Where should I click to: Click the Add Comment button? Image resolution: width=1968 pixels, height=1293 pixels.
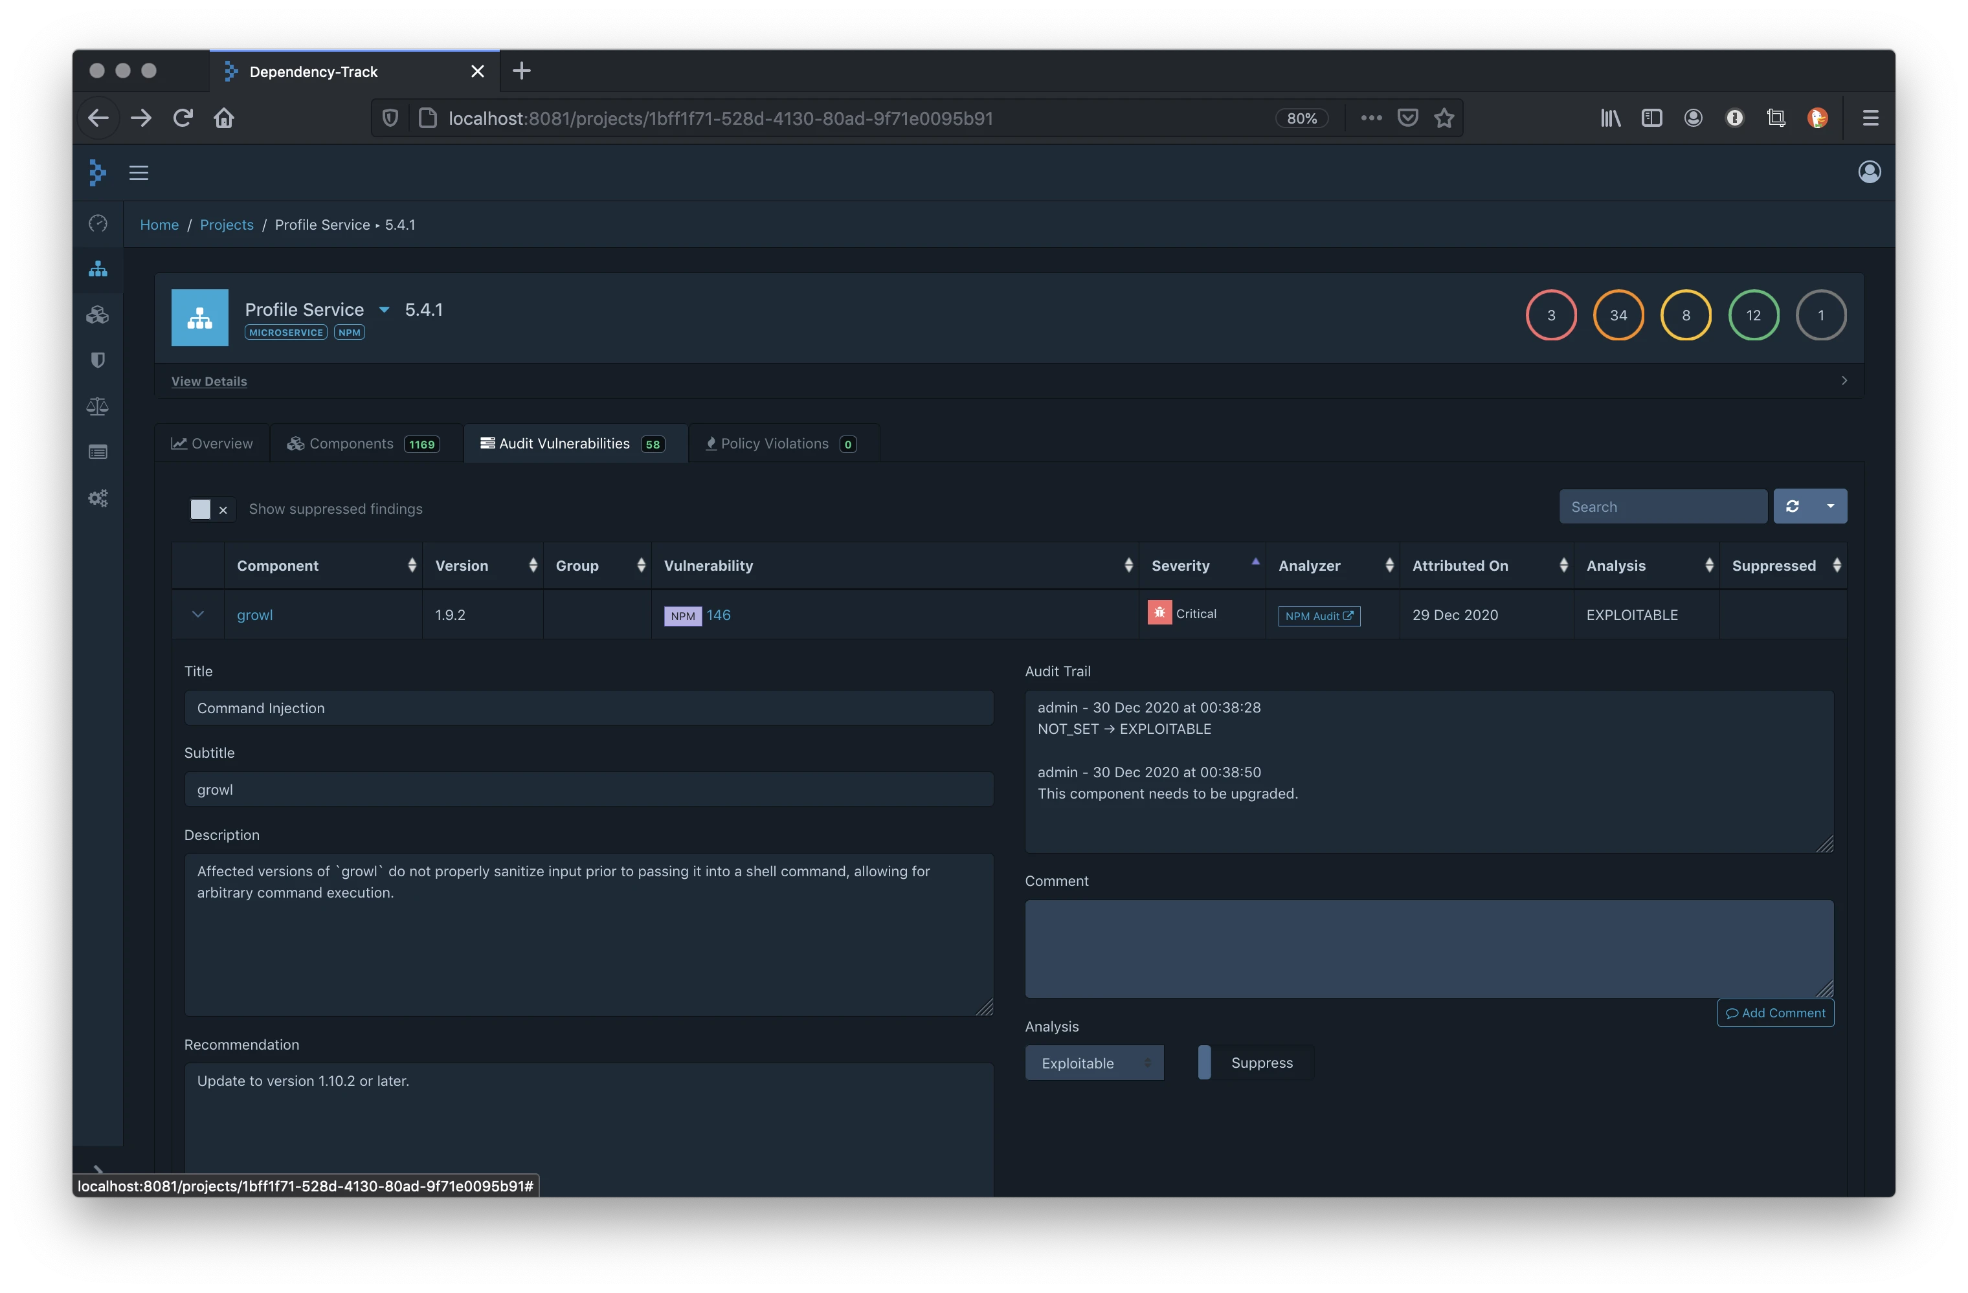click(x=1775, y=1013)
